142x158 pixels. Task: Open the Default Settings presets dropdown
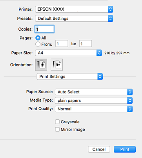[x=74, y=19]
